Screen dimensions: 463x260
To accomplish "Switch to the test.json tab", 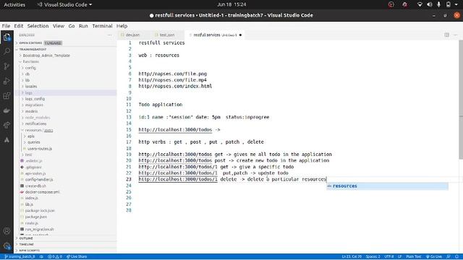I will coord(167,35).
